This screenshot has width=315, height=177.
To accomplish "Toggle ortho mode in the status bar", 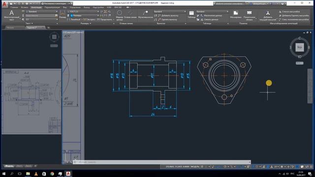I will point(219,167).
